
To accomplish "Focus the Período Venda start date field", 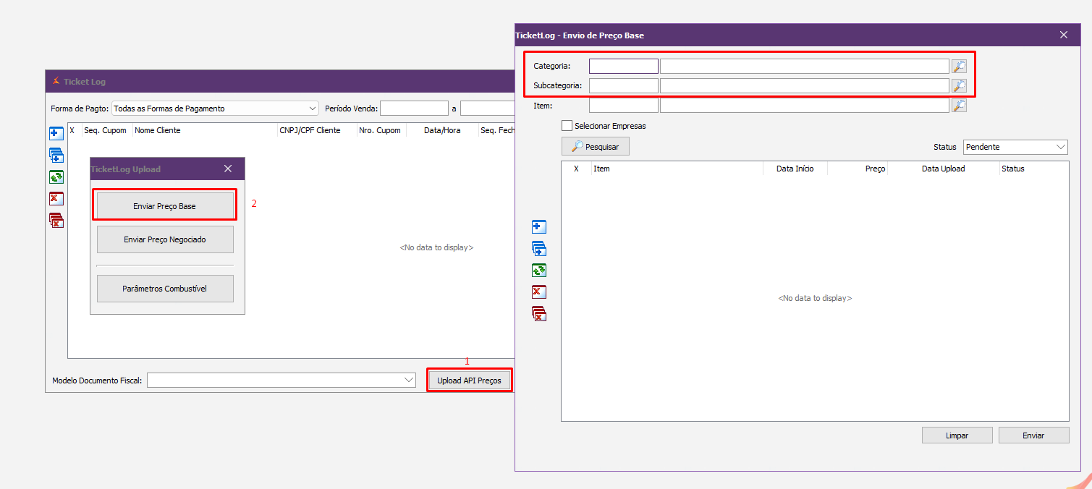I will [x=414, y=109].
